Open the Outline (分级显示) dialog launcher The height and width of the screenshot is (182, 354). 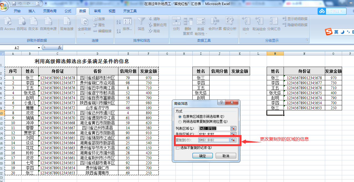(x=307, y=40)
